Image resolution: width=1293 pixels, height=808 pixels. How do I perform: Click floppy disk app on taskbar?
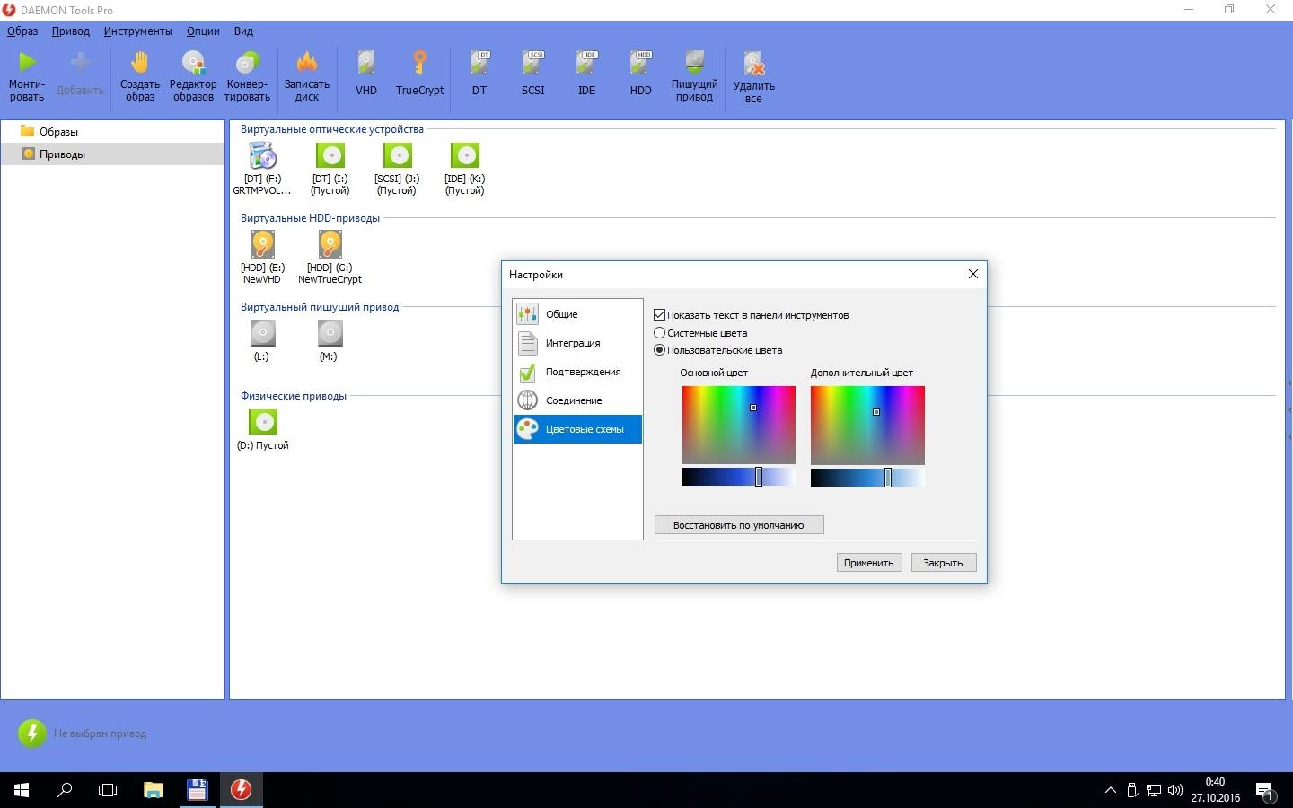(x=197, y=790)
